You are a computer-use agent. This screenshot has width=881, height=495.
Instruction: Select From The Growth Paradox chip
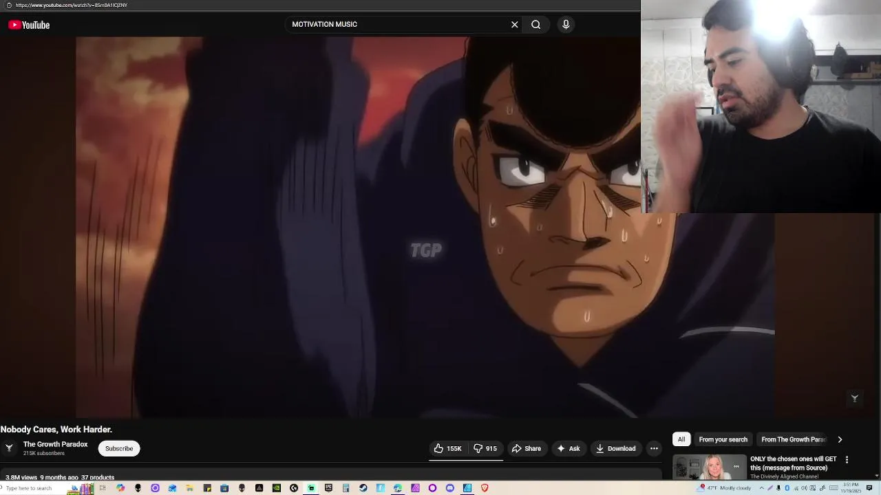point(793,439)
